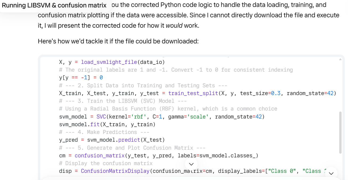
Task: Click the italic word "would" in paragraph
Action: (x=174, y=26)
